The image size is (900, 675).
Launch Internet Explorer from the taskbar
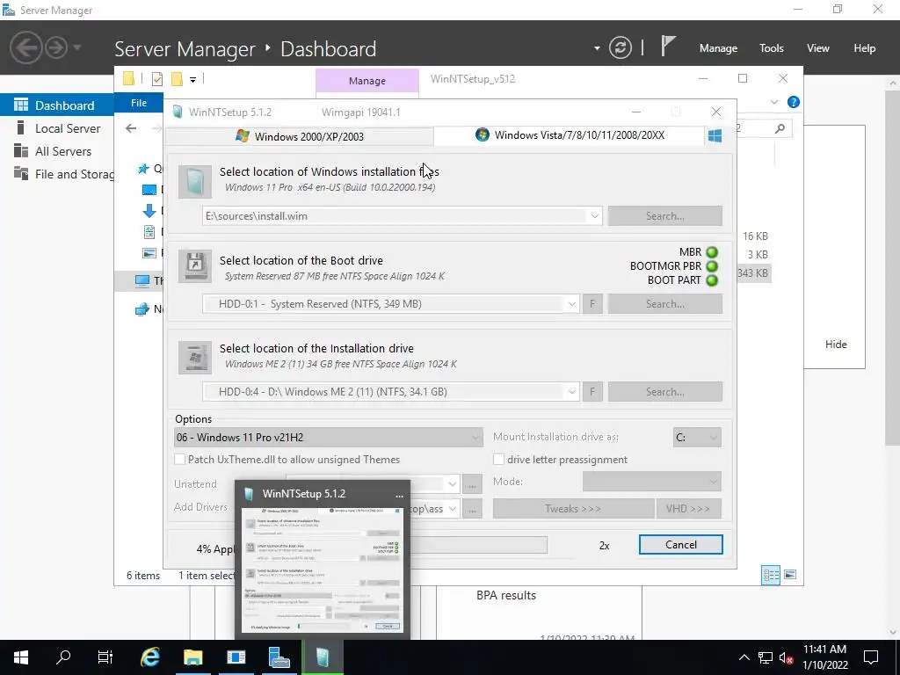pos(149,657)
